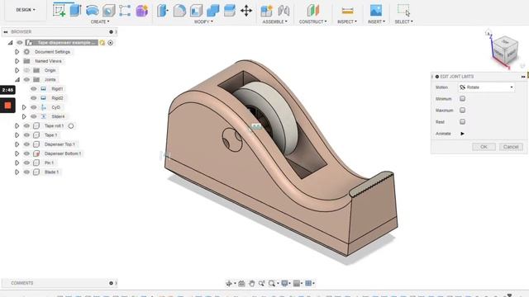This screenshot has width=529, height=297.
Task: Collapse the Browser panel arrows
Action: pos(6,31)
